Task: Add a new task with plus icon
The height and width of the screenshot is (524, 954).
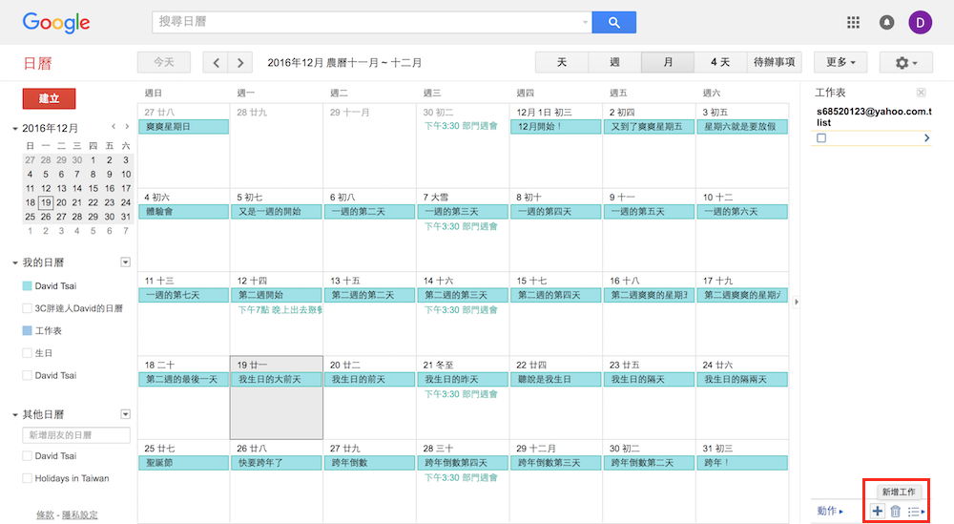Action: pos(878,512)
